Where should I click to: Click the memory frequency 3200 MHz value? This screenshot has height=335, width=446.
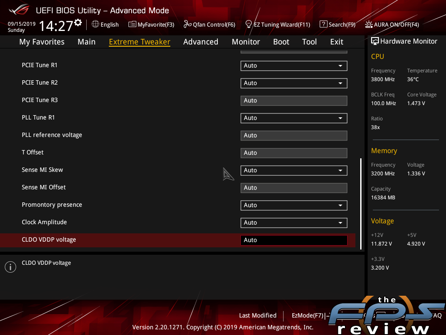(x=382, y=174)
